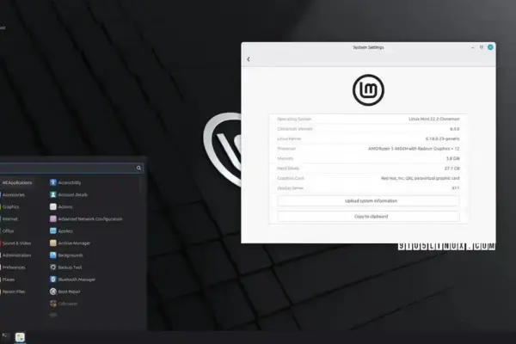Click the System Settings taskbar app icon
The image size is (516, 344).
[20, 337]
